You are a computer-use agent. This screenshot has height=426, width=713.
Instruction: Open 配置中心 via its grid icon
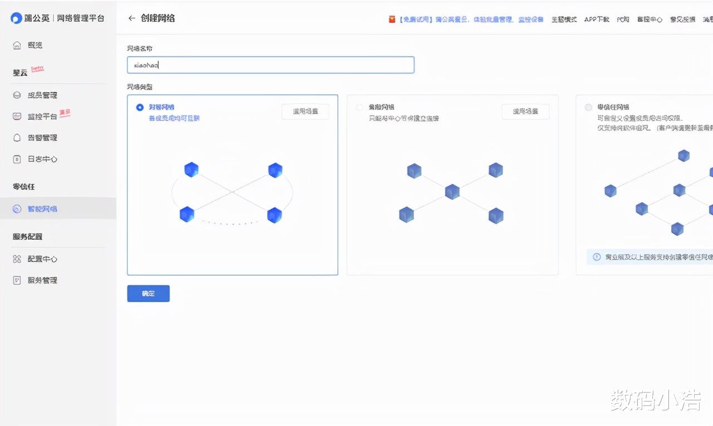17,259
